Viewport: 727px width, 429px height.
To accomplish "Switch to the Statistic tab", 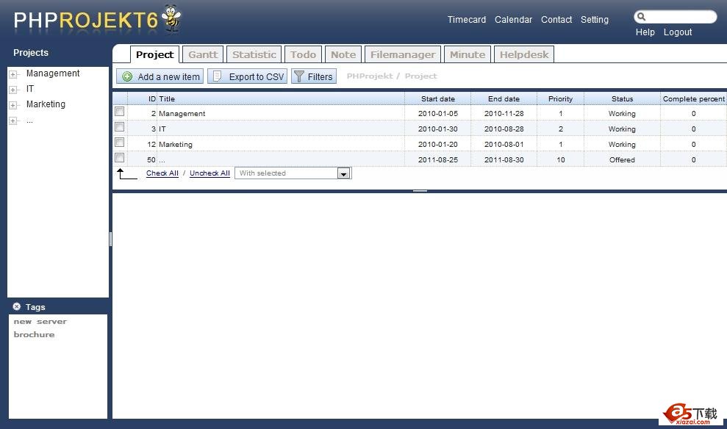I will pos(254,54).
